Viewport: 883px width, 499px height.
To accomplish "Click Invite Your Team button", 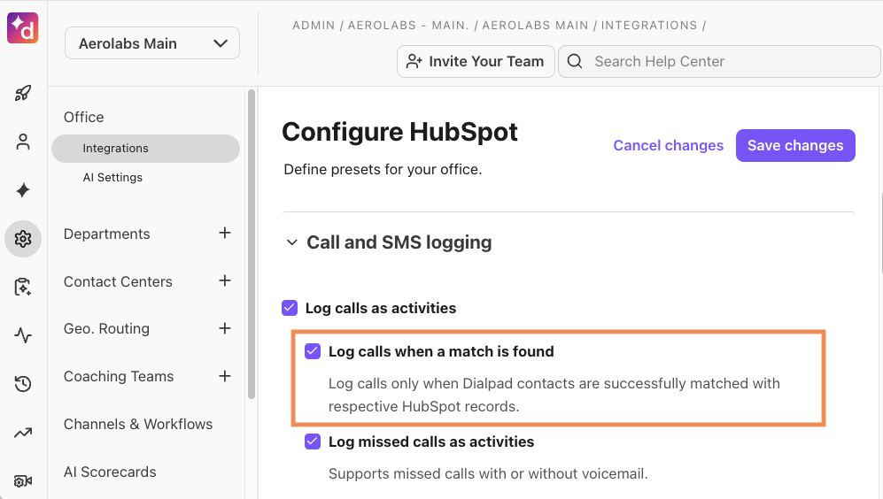I will click(476, 61).
